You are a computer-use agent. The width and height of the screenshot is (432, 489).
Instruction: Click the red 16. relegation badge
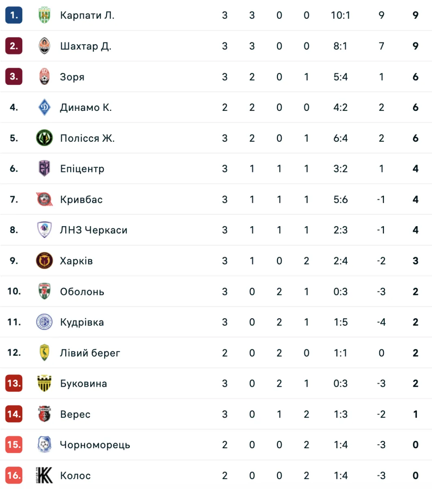(x=14, y=476)
